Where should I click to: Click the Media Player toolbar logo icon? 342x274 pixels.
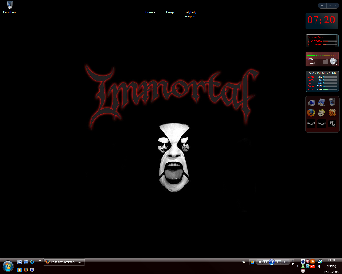tap(252, 262)
